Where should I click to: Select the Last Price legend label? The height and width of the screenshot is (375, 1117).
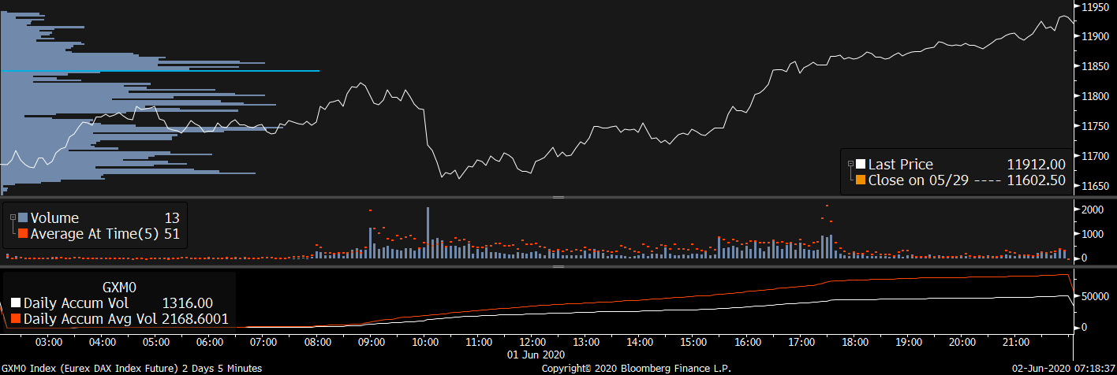[901, 165]
